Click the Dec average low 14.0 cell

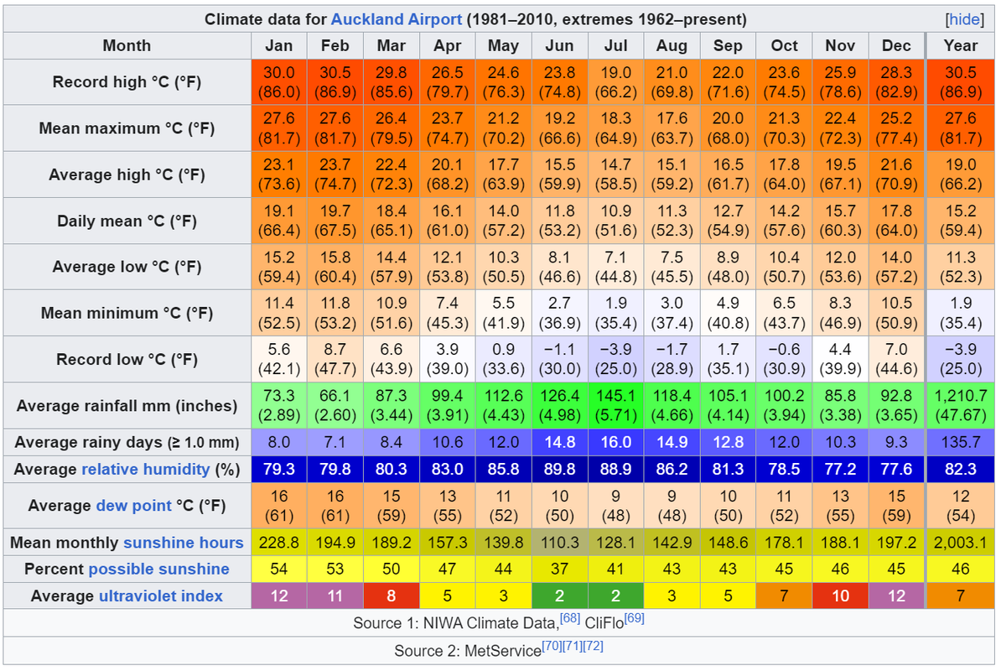(x=896, y=267)
